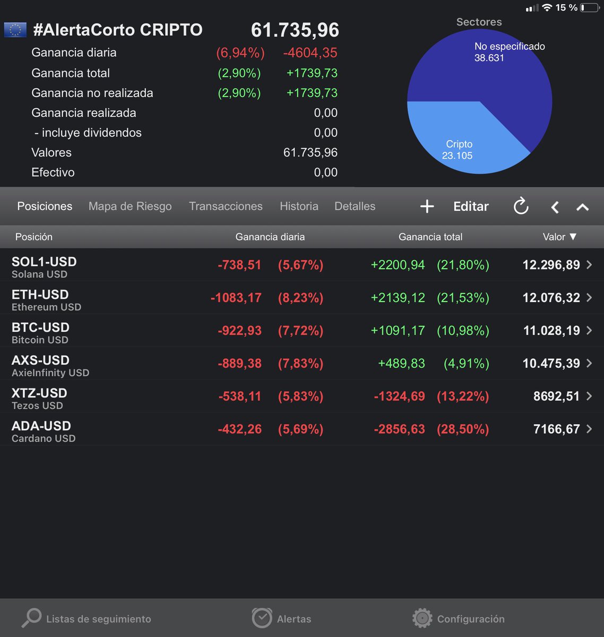Tap the cellular signal bars icon
Screen dimensions: 604x637
[x=531, y=8]
